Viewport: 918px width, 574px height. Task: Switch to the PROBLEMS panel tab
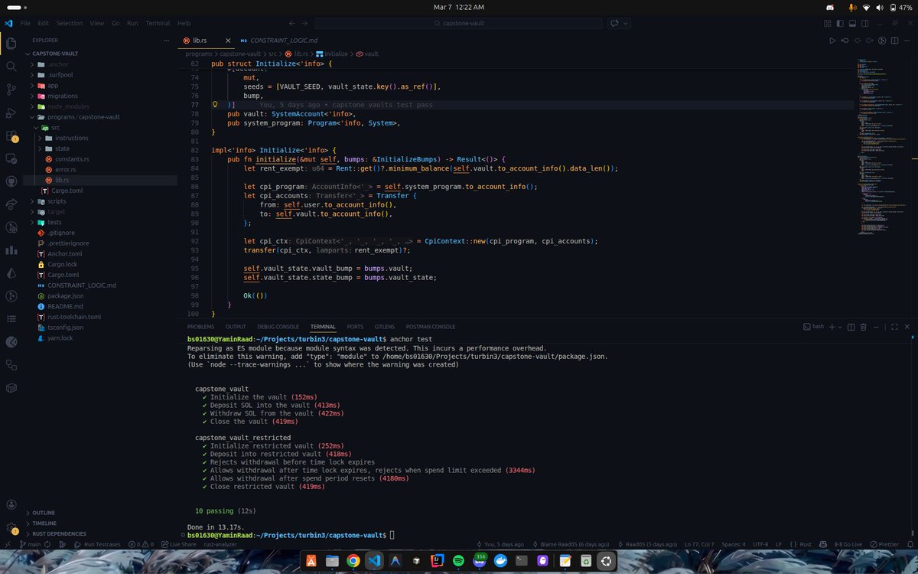click(200, 327)
